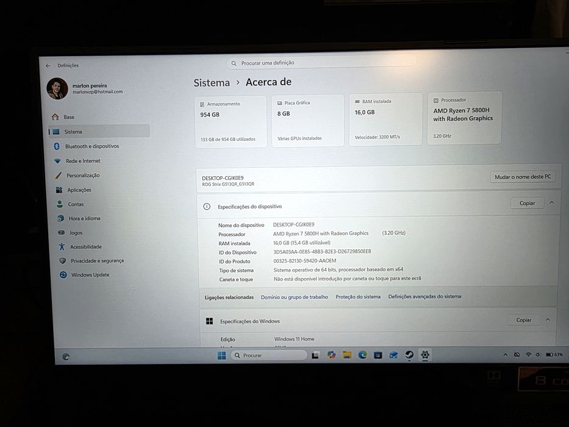Click the marlon pereira profile picture
569x427 pixels.
click(x=57, y=88)
